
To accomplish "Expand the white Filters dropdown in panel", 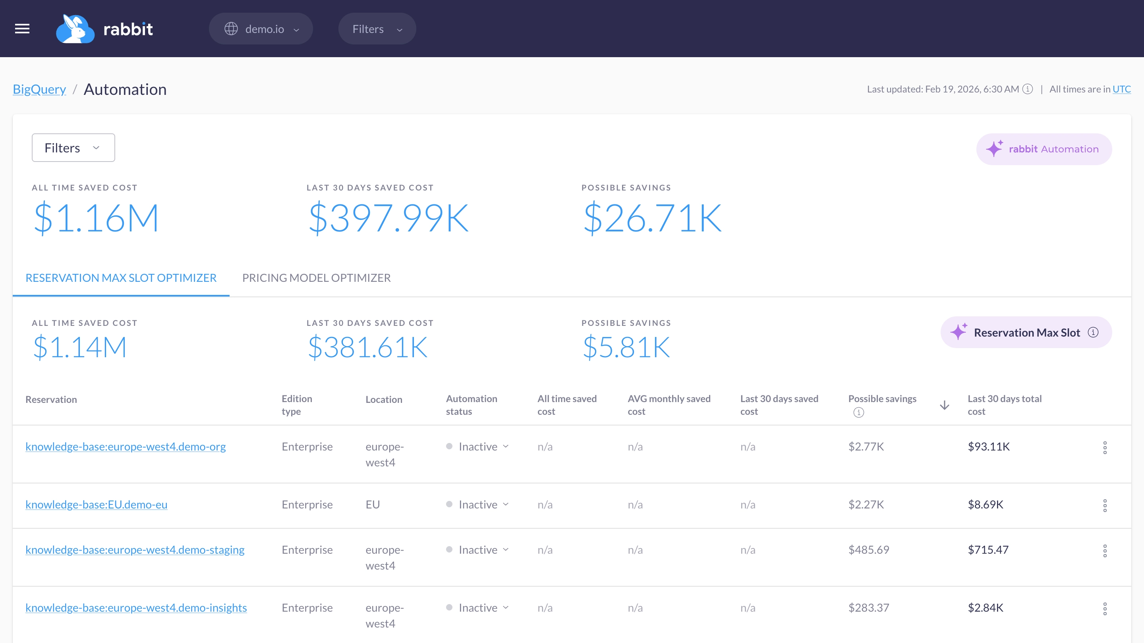I will pos(73,148).
